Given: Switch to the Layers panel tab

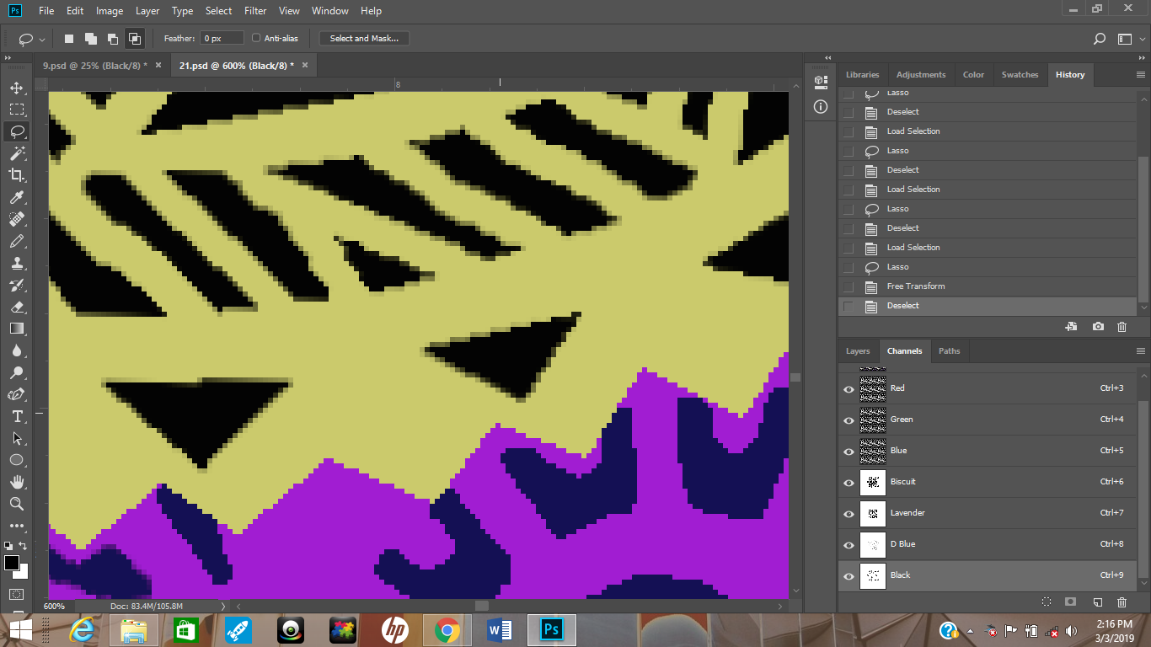Looking at the screenshot, I should (858, 351).
